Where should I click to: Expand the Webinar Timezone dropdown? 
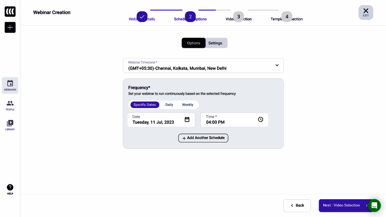click(x=277, y=65)
